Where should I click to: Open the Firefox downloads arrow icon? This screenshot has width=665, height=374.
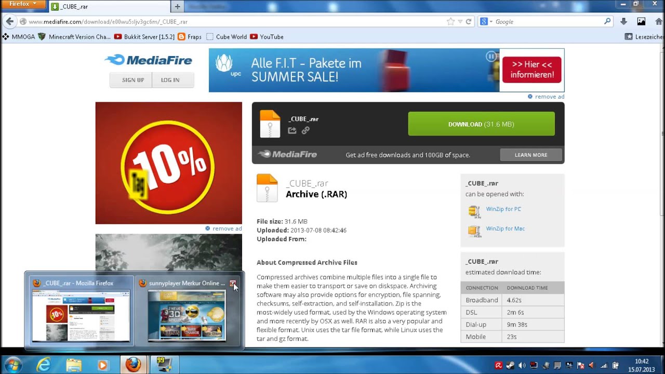624,22
